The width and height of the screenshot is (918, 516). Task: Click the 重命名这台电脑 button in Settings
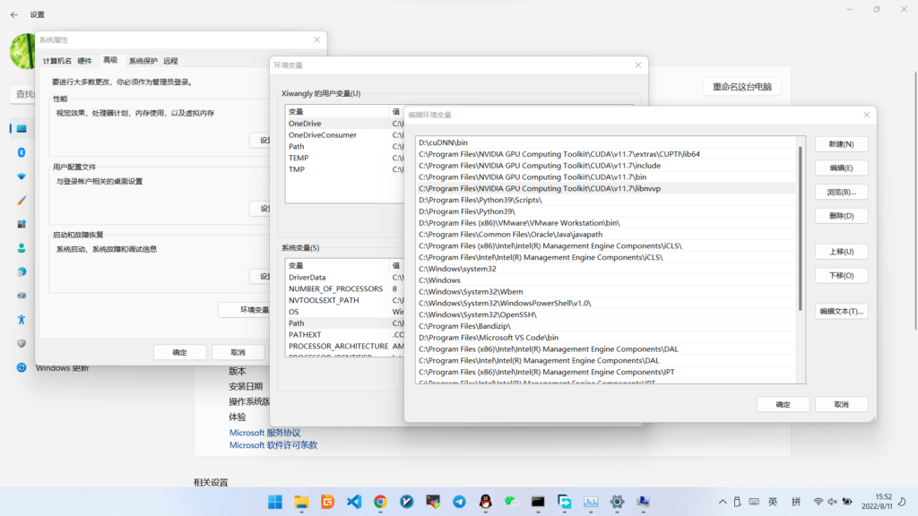click(741, 87)
